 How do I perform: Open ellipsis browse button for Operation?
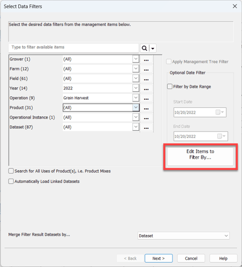pyautogui.click(x=146, y=98)
